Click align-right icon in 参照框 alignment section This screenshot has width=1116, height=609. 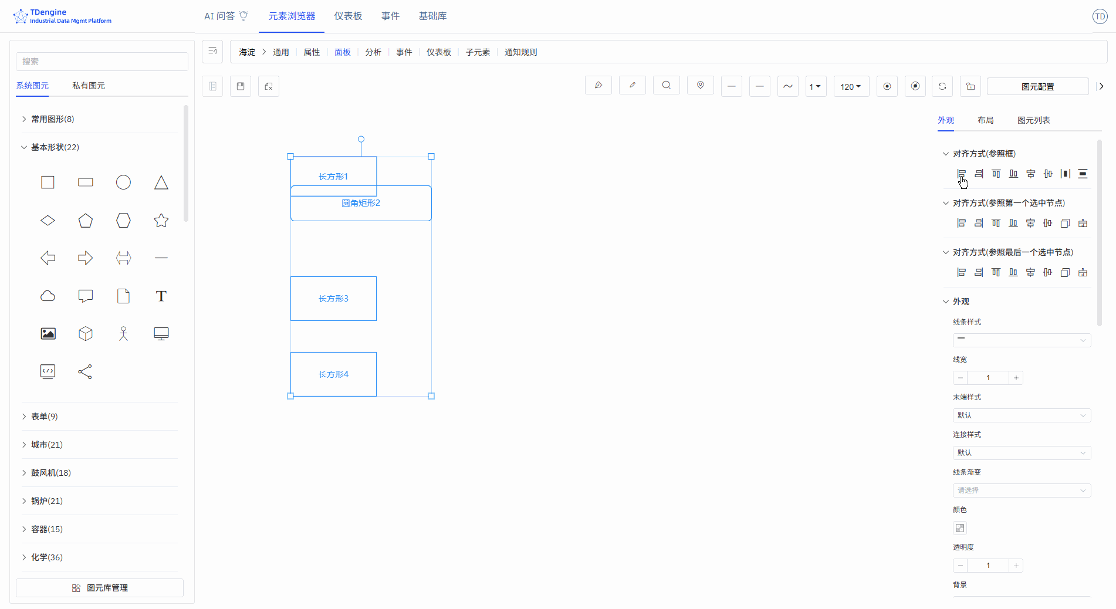[979, 174]
